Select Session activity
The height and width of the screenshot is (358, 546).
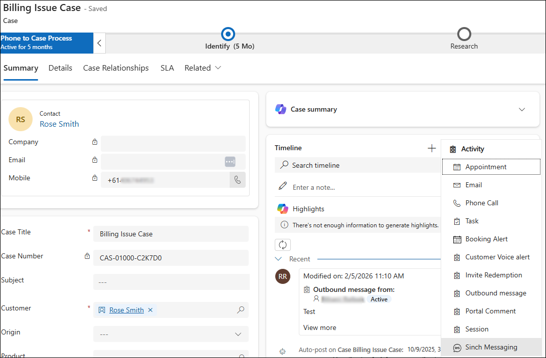tap(491, 329)
